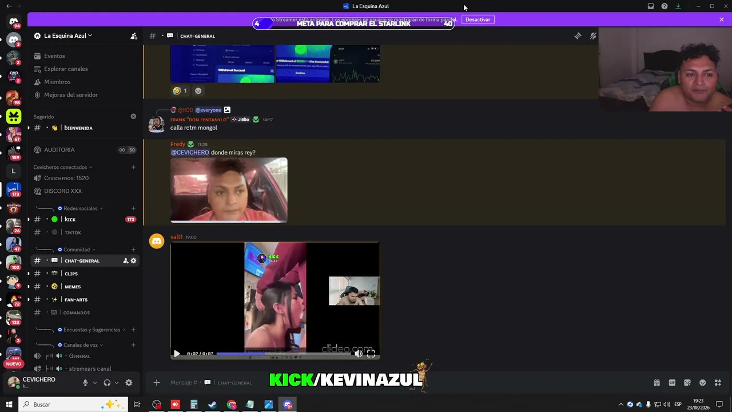The width and height of the screenshot is (732, 412).
Task: Add channel to Encuestas y Sugerencias
Action: (133, 330)
